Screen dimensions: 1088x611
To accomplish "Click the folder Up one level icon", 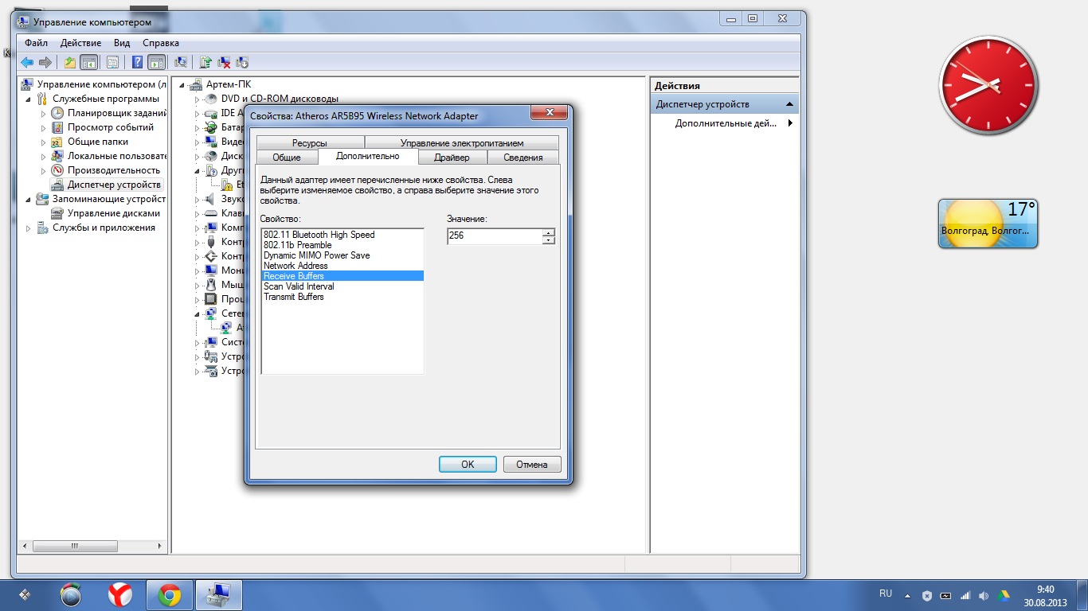I will pos(70,62).
